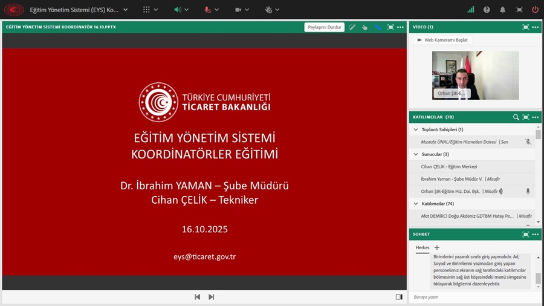
Task: Advance to the next slide
Action: (211, 297)
